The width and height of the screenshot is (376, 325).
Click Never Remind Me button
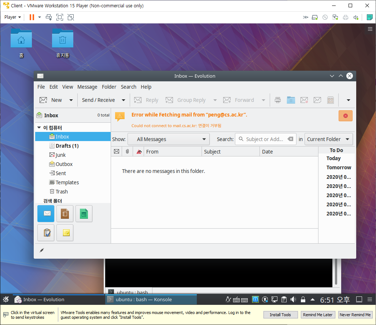coord(355,315)
